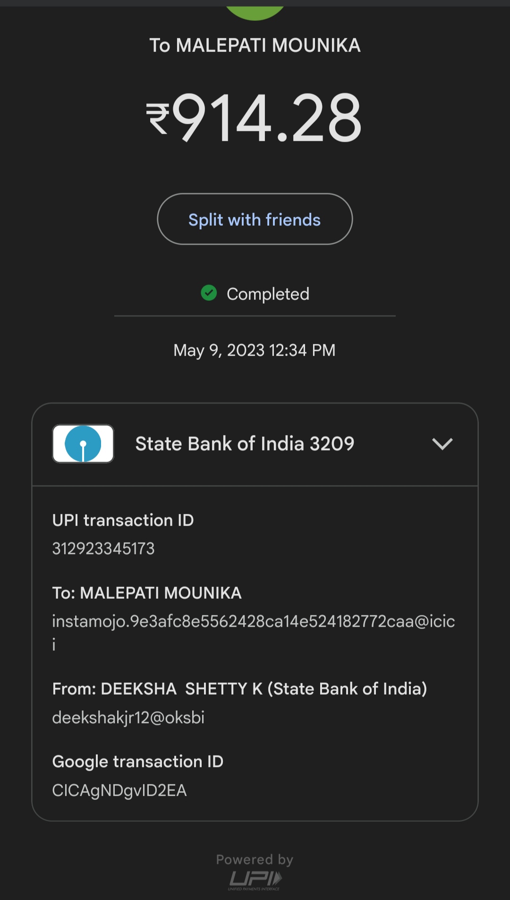Click the rupee symbol beside the amount
Viewport: 510px width, 900px height.
coord(158,119)
